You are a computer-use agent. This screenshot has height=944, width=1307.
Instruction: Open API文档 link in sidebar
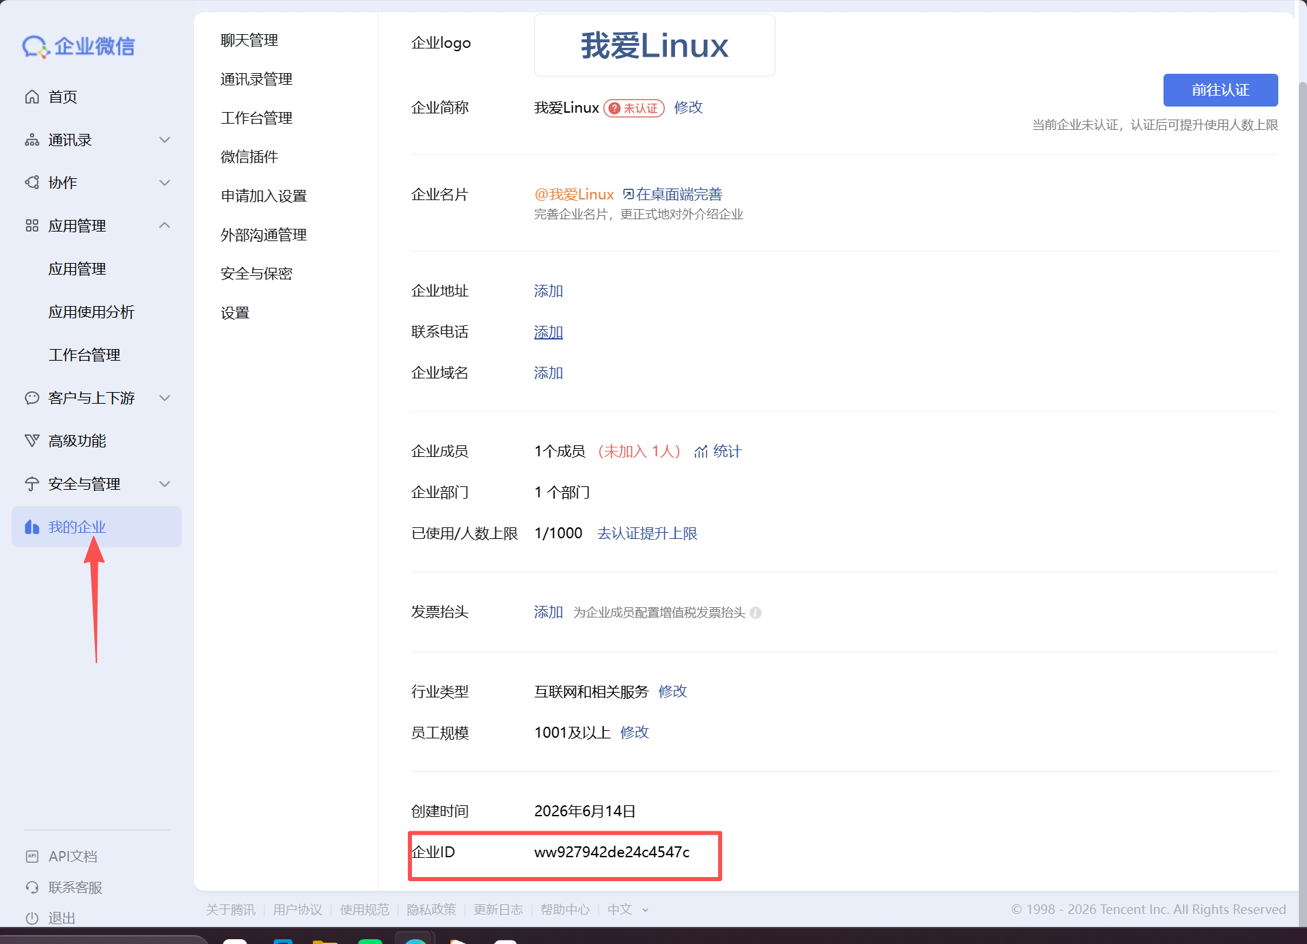(73, 857)
